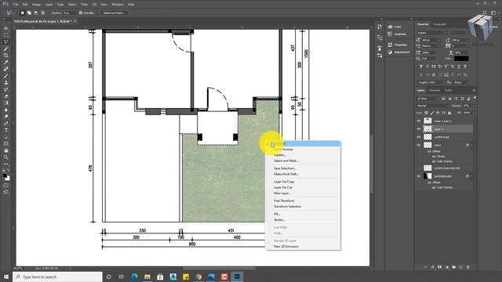502x282 pixels.
Task: Toggle Color Overlay effect on BACKGROUND layer
Action: point(434,187)
